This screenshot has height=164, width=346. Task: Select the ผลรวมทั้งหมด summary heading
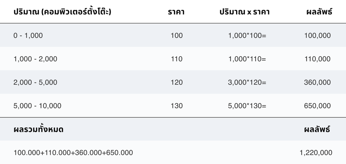39,129
